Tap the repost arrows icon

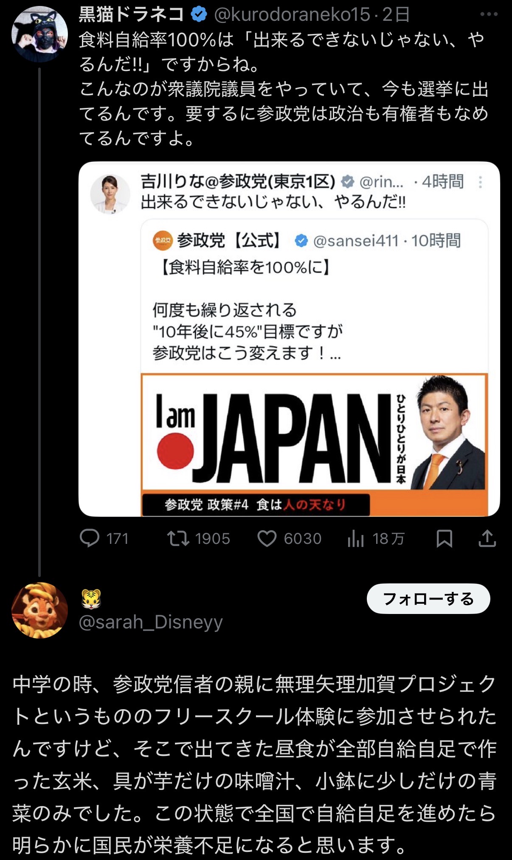[x=178, y=538]
